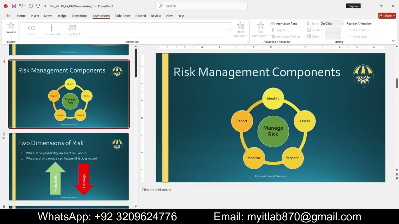Click the main slide vertical scrollbar thumb
The image size is (399, 224).
[397, 83]
